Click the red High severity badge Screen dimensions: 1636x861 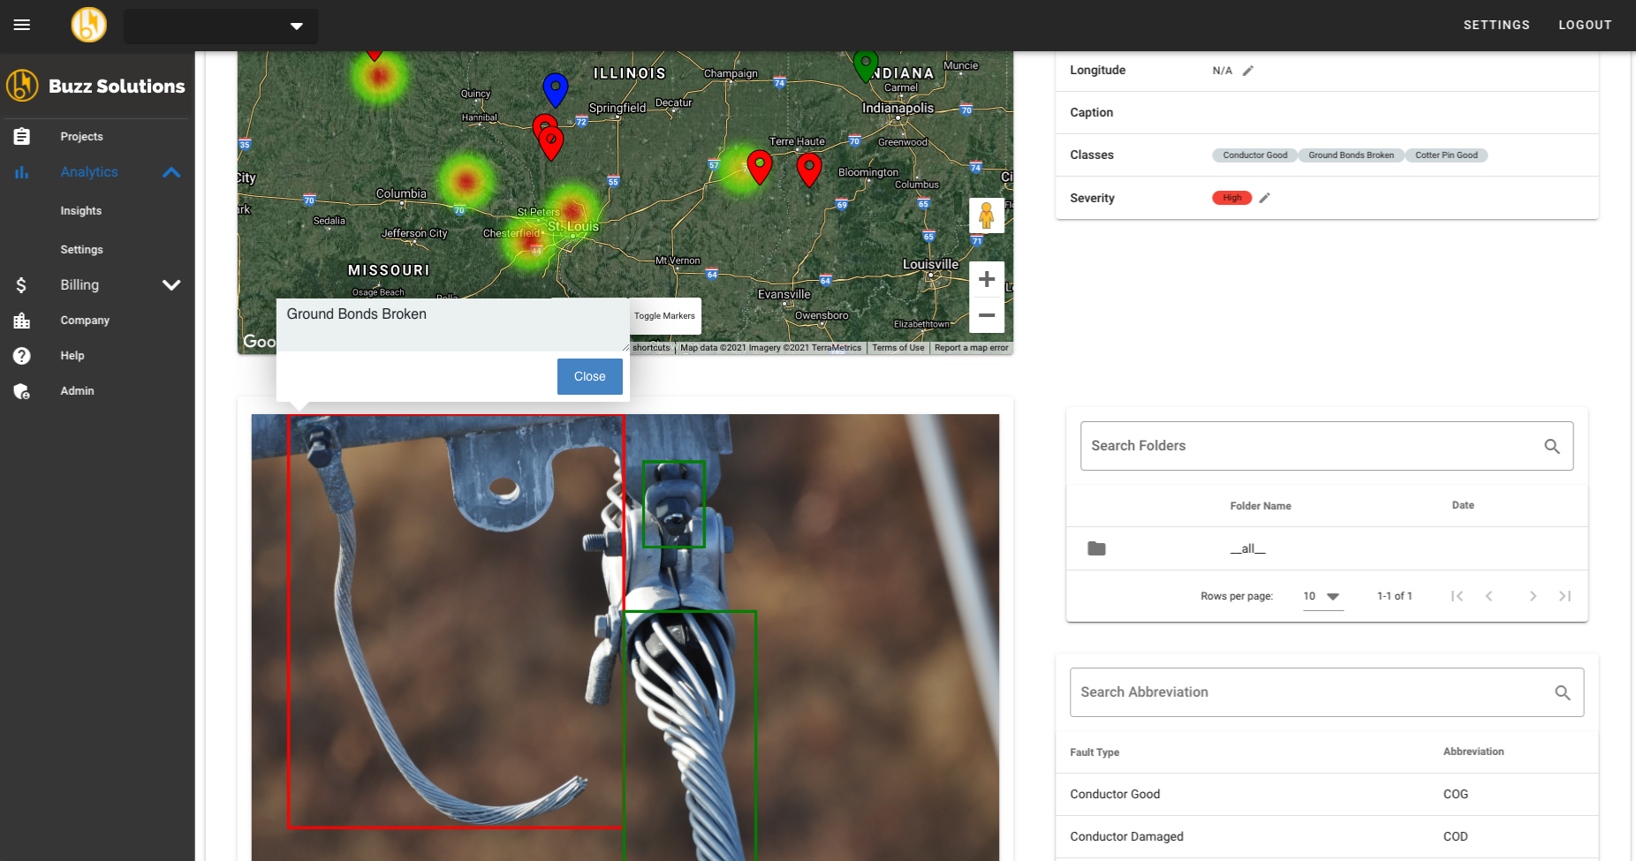click(1232, 198)
